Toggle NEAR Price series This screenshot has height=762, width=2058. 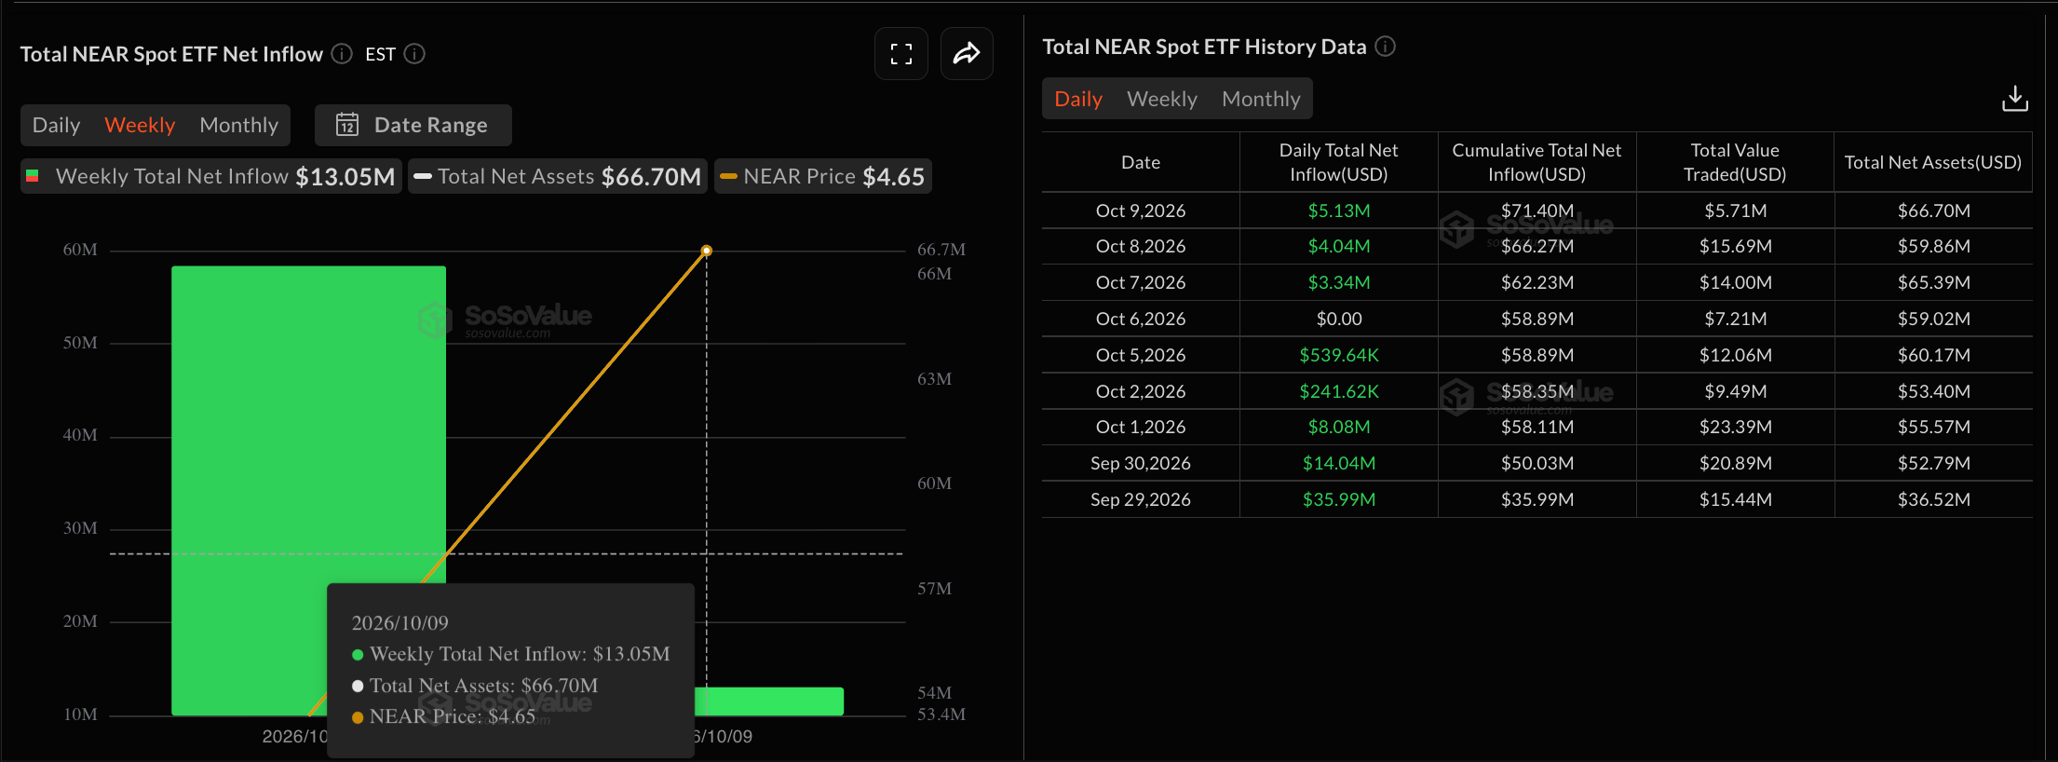coord(823,176)
